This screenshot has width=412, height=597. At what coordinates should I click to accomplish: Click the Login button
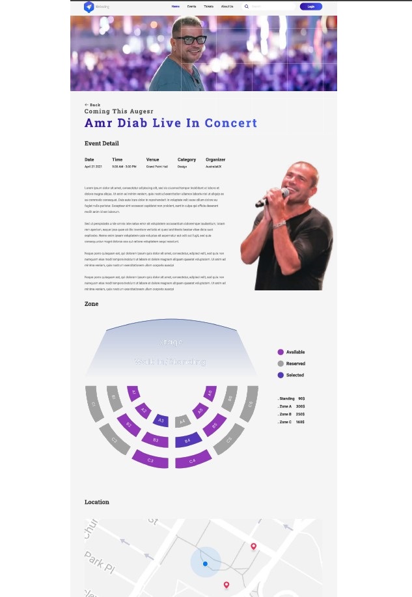coord(310,7)
